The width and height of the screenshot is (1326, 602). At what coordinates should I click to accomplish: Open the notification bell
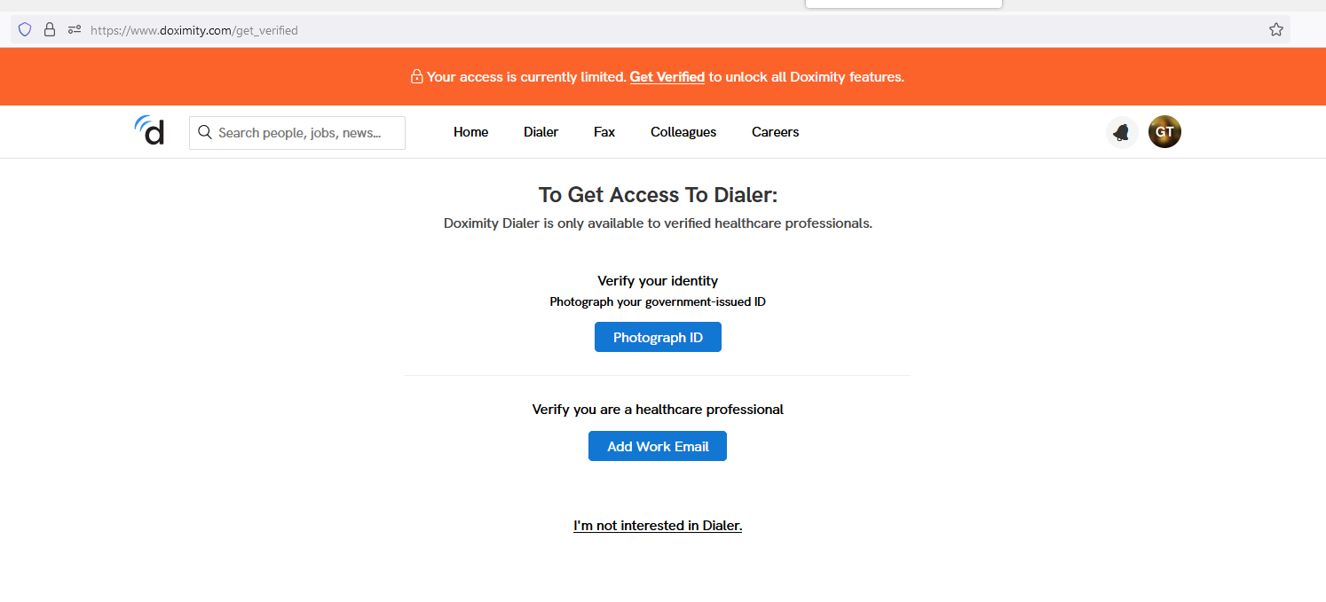coord(1121,131)
